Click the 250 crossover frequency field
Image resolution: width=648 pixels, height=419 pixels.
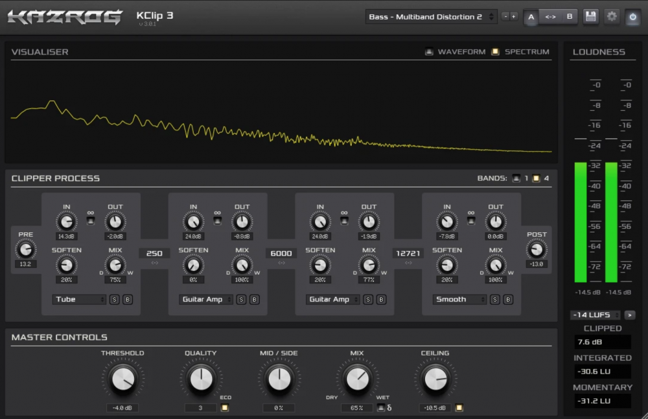[155, 254]
